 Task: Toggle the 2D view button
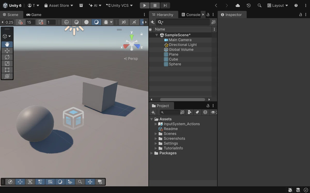(124, 22)
